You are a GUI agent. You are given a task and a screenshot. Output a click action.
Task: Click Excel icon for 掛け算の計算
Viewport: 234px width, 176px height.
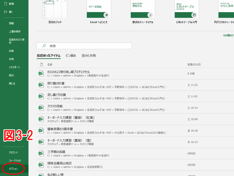[41, 85]
